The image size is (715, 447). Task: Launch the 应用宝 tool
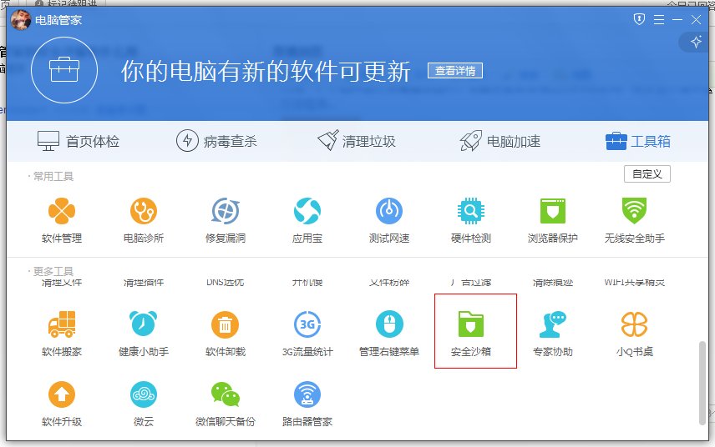tap(307, 220)
